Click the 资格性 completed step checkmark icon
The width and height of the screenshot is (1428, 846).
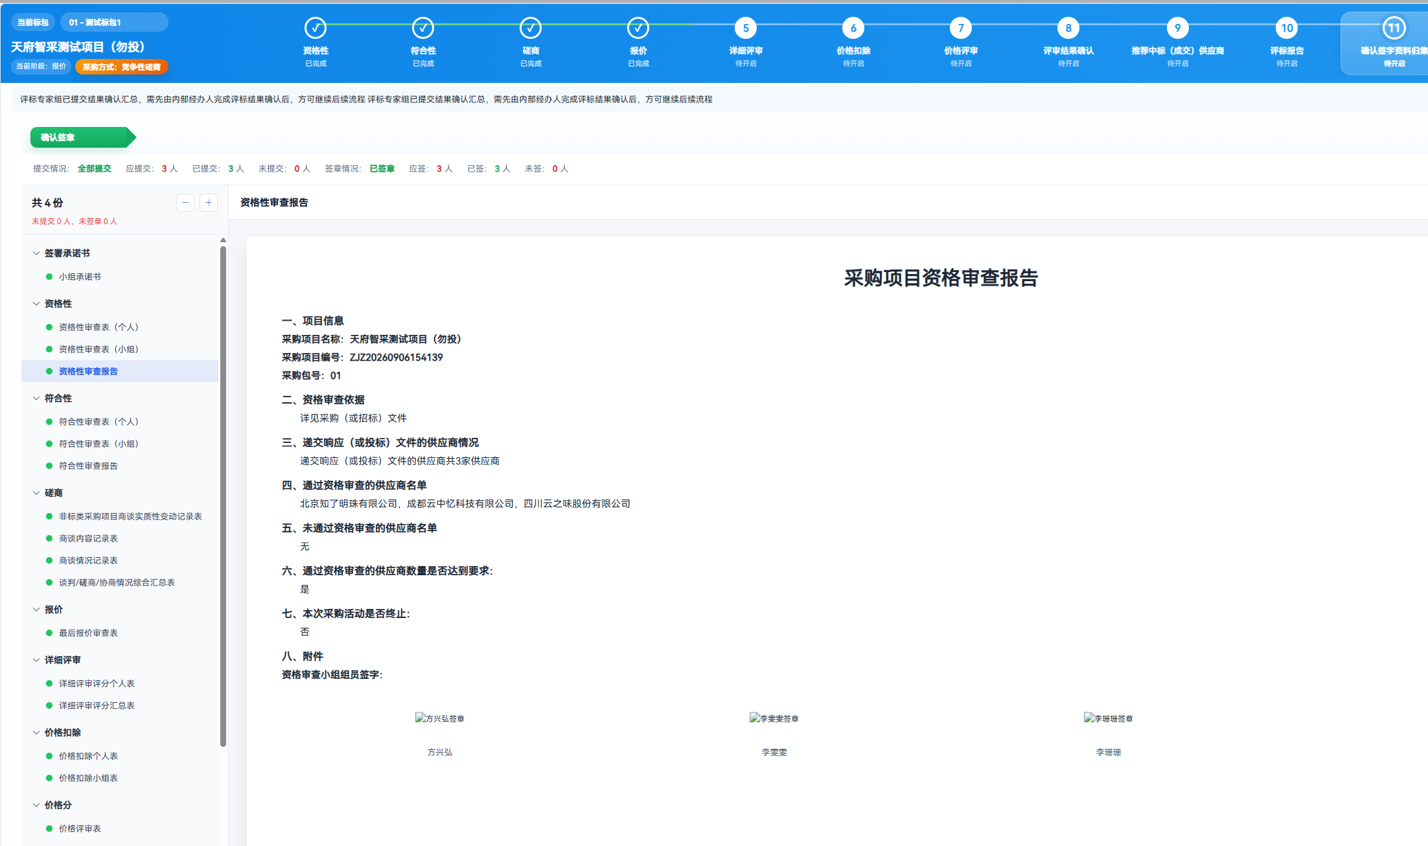click(x=316, y=28)
